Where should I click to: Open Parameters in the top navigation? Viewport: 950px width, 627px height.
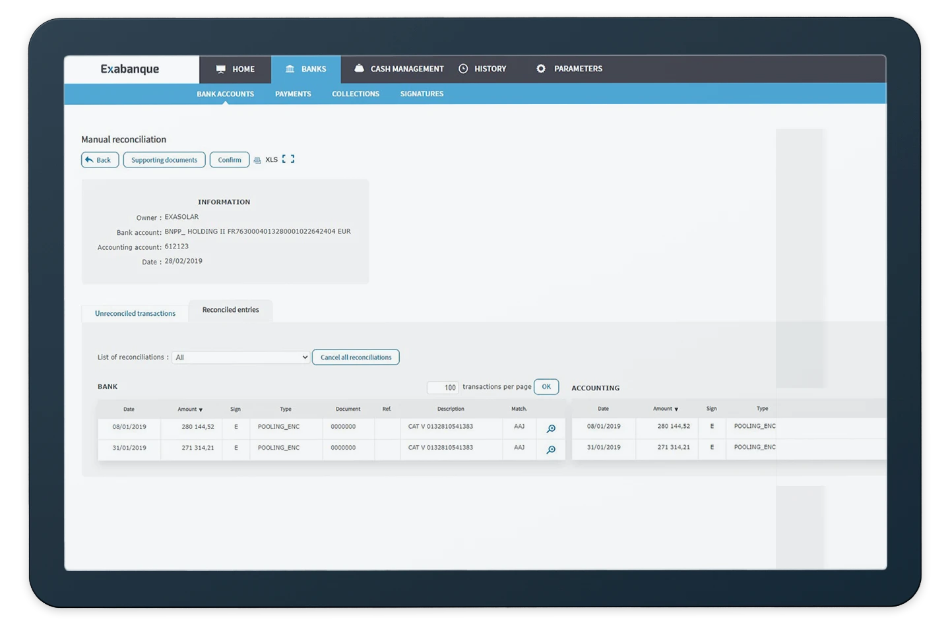(x=569, y=69)
